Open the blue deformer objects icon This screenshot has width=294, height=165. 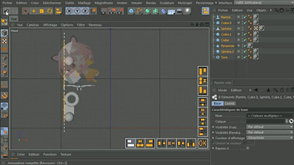point(163,11)
